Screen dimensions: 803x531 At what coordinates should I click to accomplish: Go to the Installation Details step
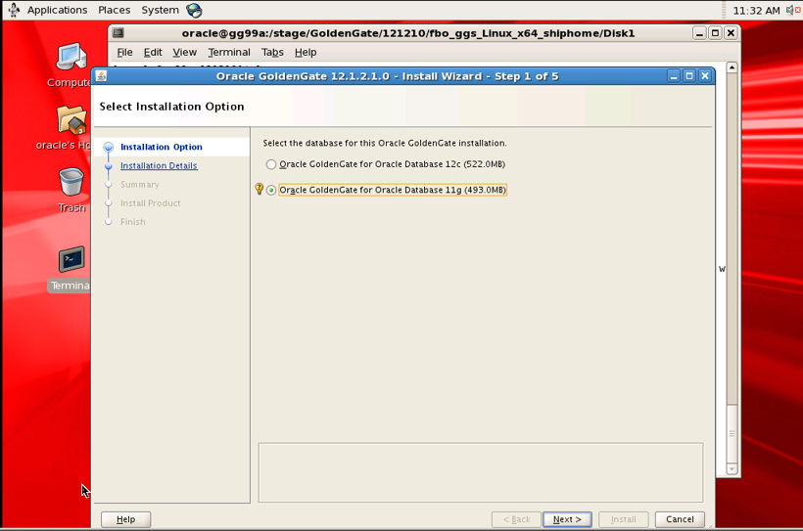159,166
